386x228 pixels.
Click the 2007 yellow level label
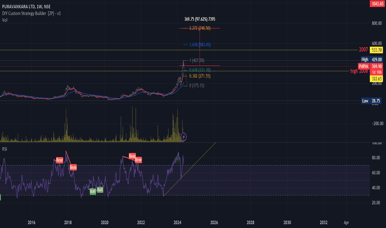363,50
